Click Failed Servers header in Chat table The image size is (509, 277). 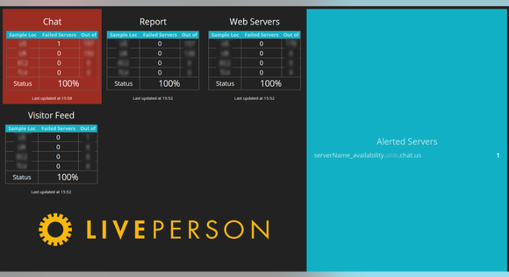click(x=59, y=35)
